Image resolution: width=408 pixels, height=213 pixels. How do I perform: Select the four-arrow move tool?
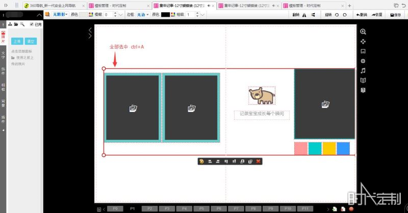click(363, 42)
